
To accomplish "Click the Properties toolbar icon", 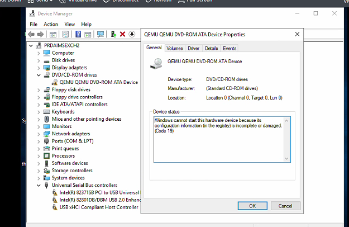I will tap(65, 34).
